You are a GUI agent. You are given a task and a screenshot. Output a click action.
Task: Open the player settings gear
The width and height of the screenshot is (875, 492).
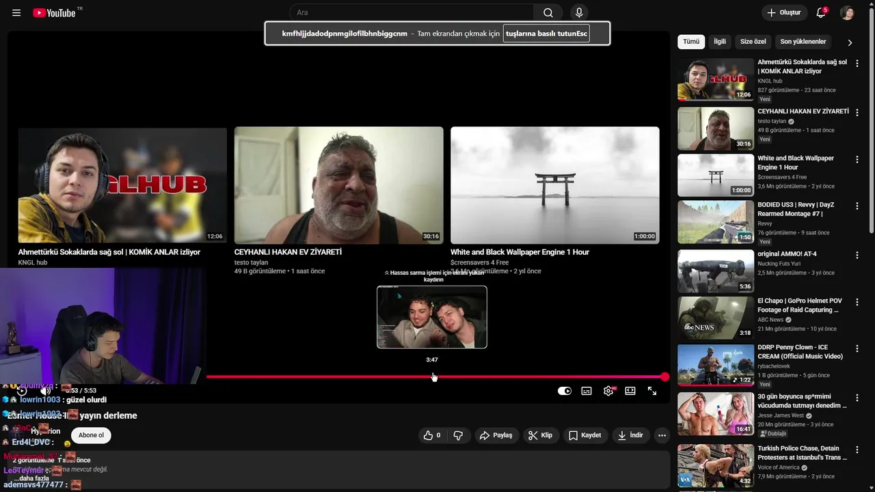[608, 391]
